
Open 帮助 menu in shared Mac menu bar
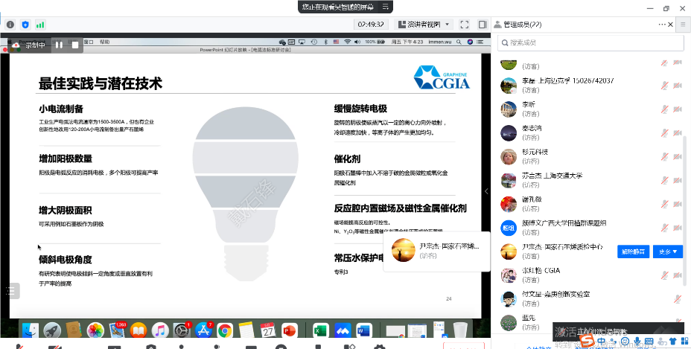pyautogui.click(x=104, y=42)
